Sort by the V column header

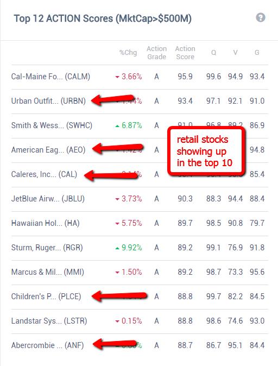click(x=235, y=53)
